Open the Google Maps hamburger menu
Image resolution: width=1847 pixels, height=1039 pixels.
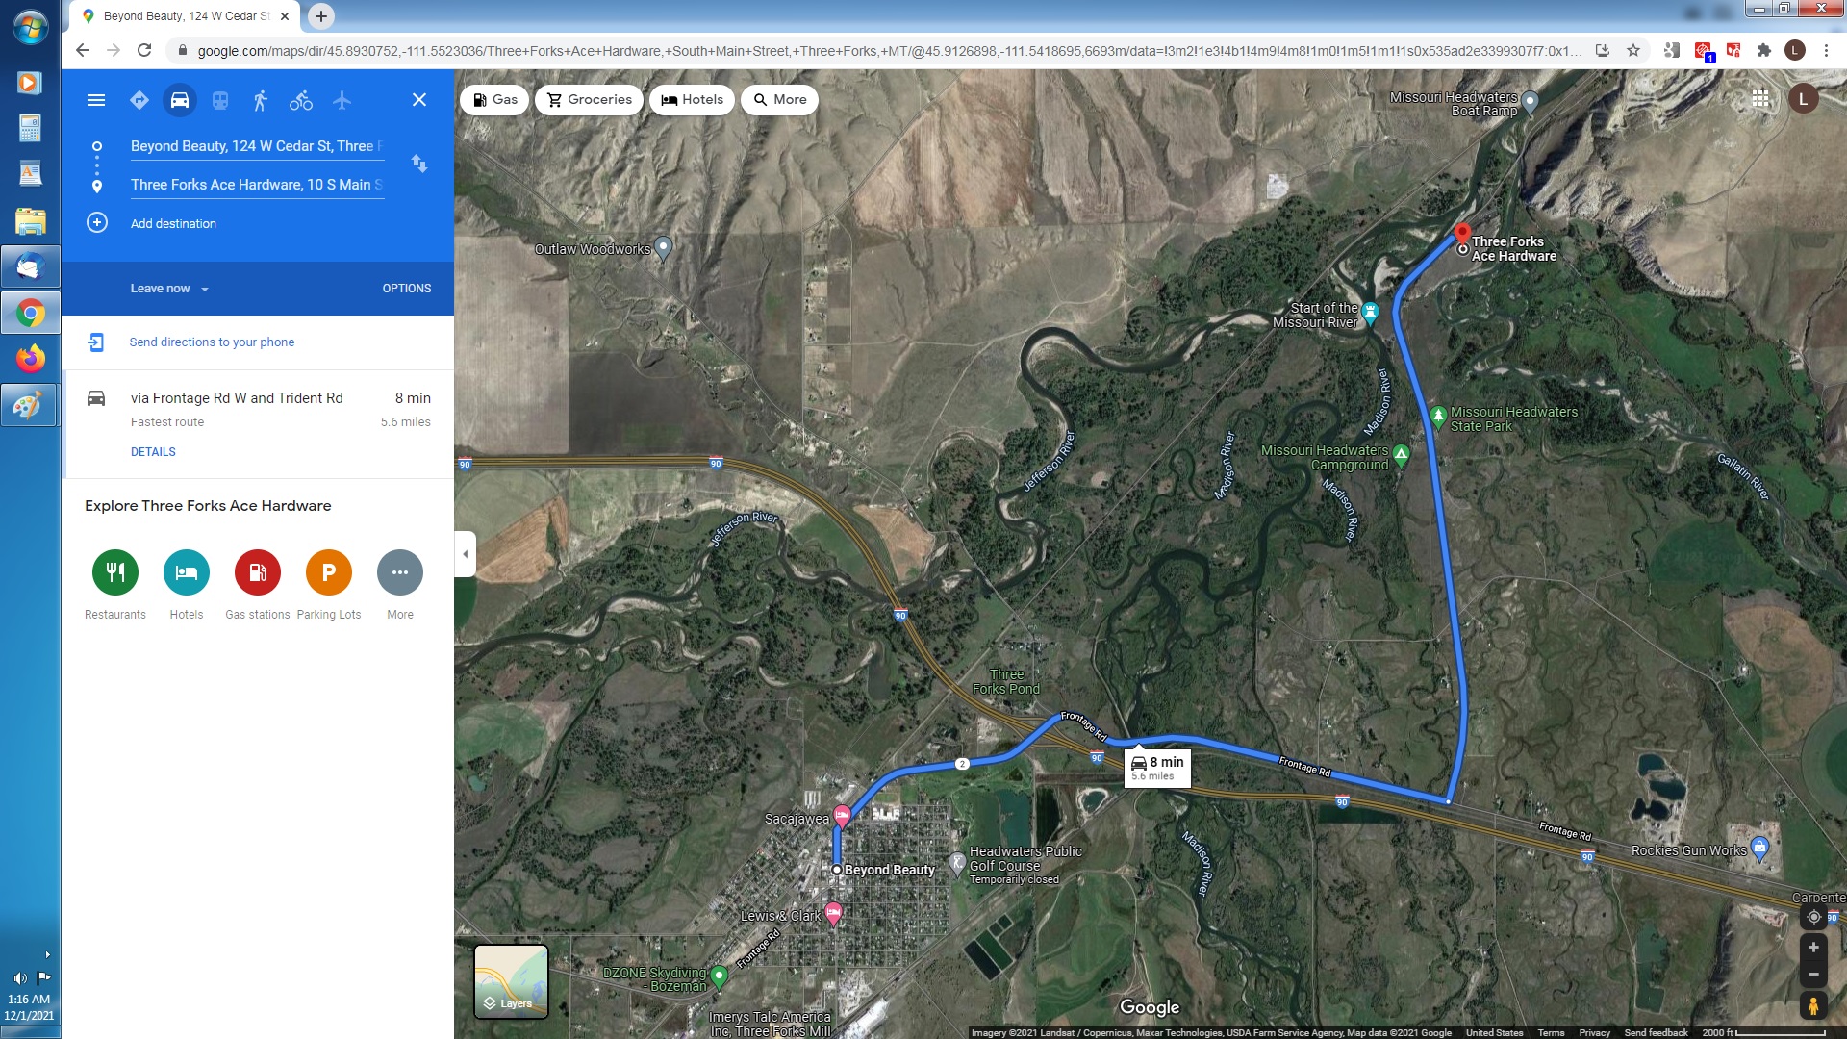click(96, 100)
